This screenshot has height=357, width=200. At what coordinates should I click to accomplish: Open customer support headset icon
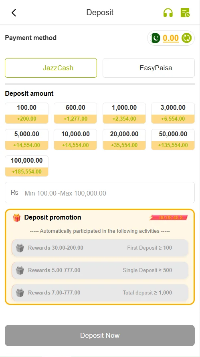pos(168,12)
